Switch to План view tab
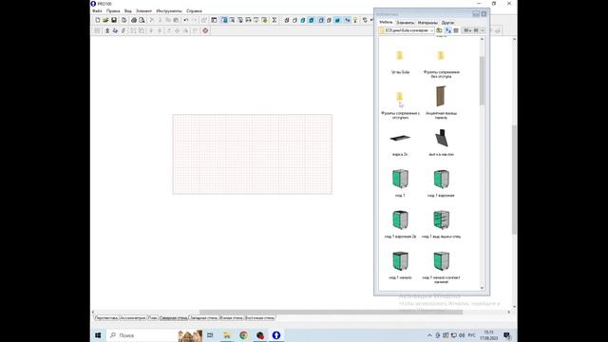Screen dimensions: 608x342 pyautogui.click(x=152, y=318)
